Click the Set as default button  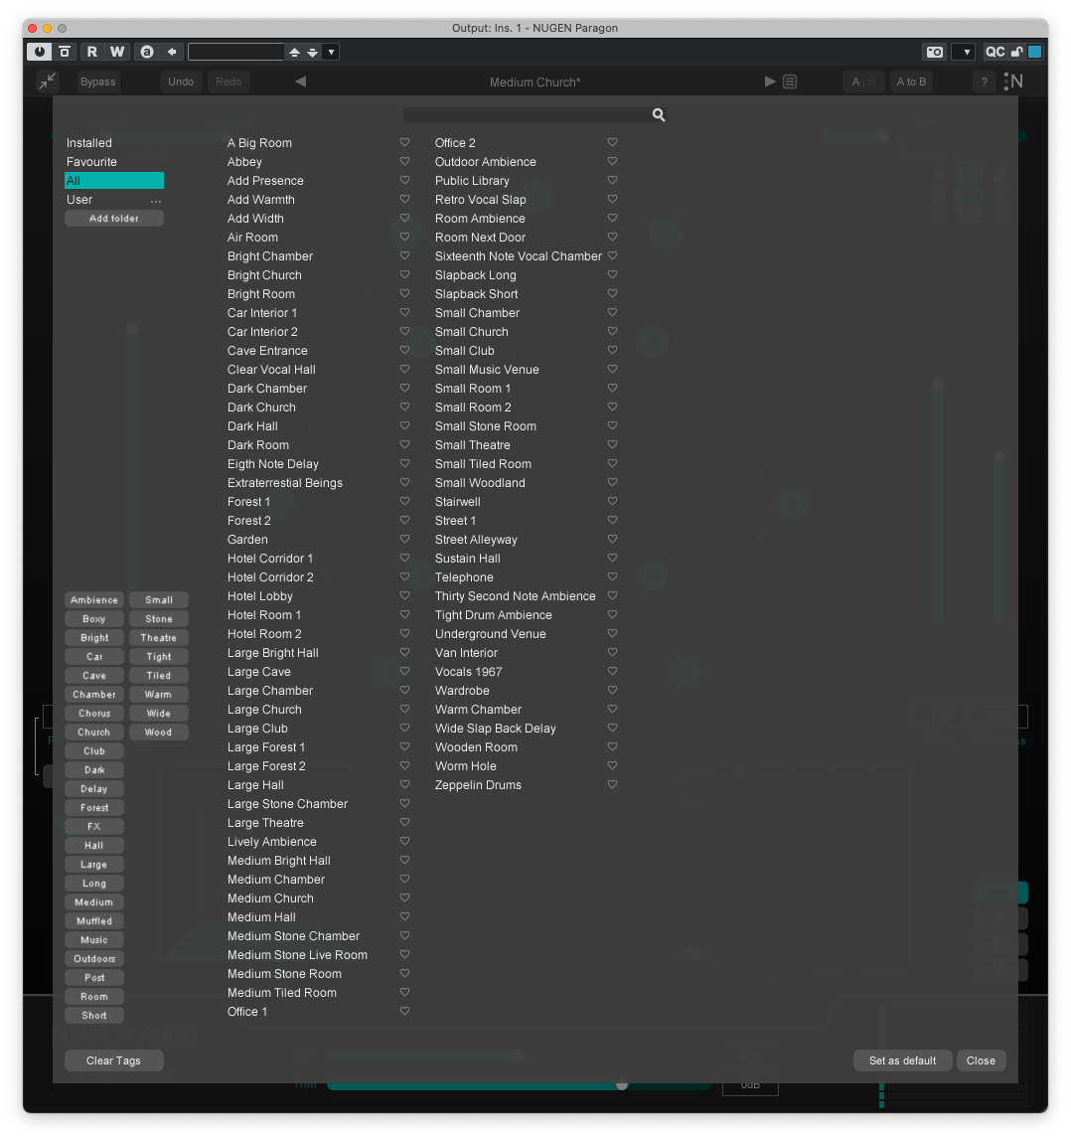(902, 1060)
